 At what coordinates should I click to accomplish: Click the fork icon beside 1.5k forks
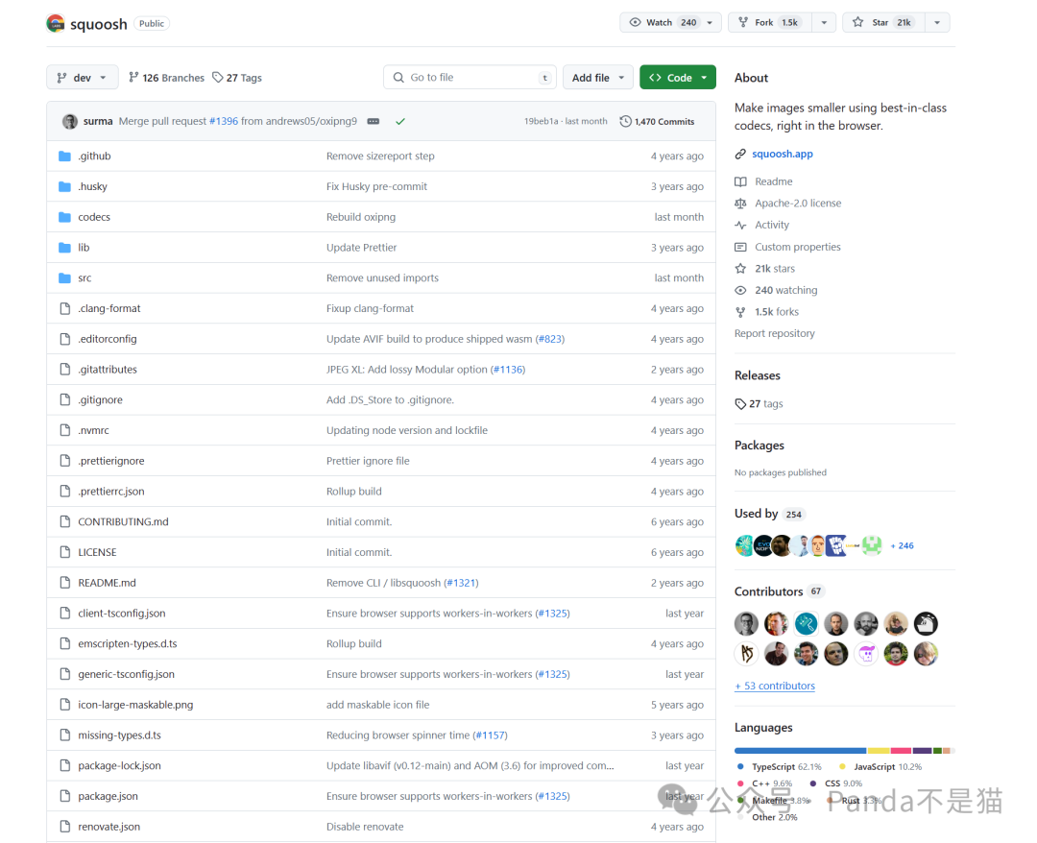point(740,312)
